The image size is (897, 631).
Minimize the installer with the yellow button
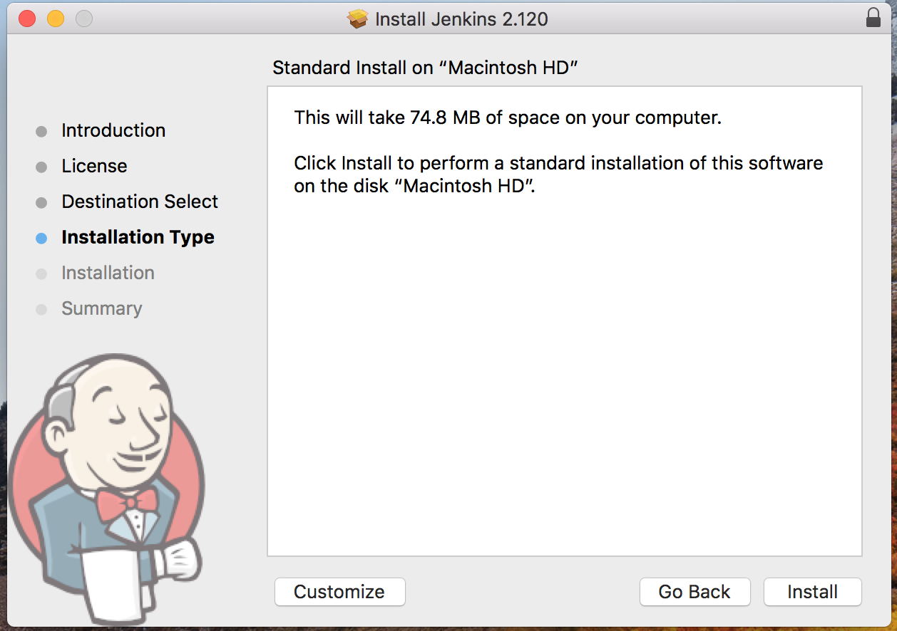56,19
